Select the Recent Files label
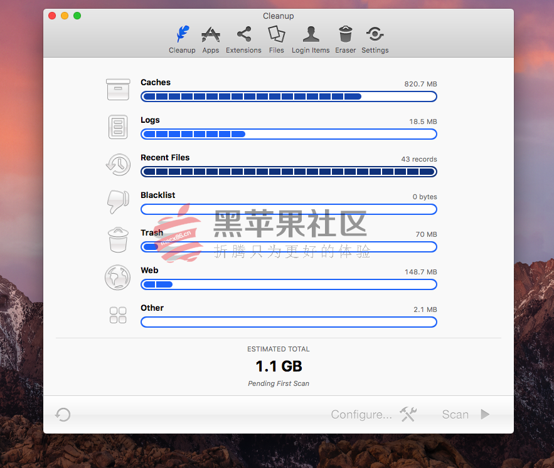554x468 pixels. pos(165,157)
